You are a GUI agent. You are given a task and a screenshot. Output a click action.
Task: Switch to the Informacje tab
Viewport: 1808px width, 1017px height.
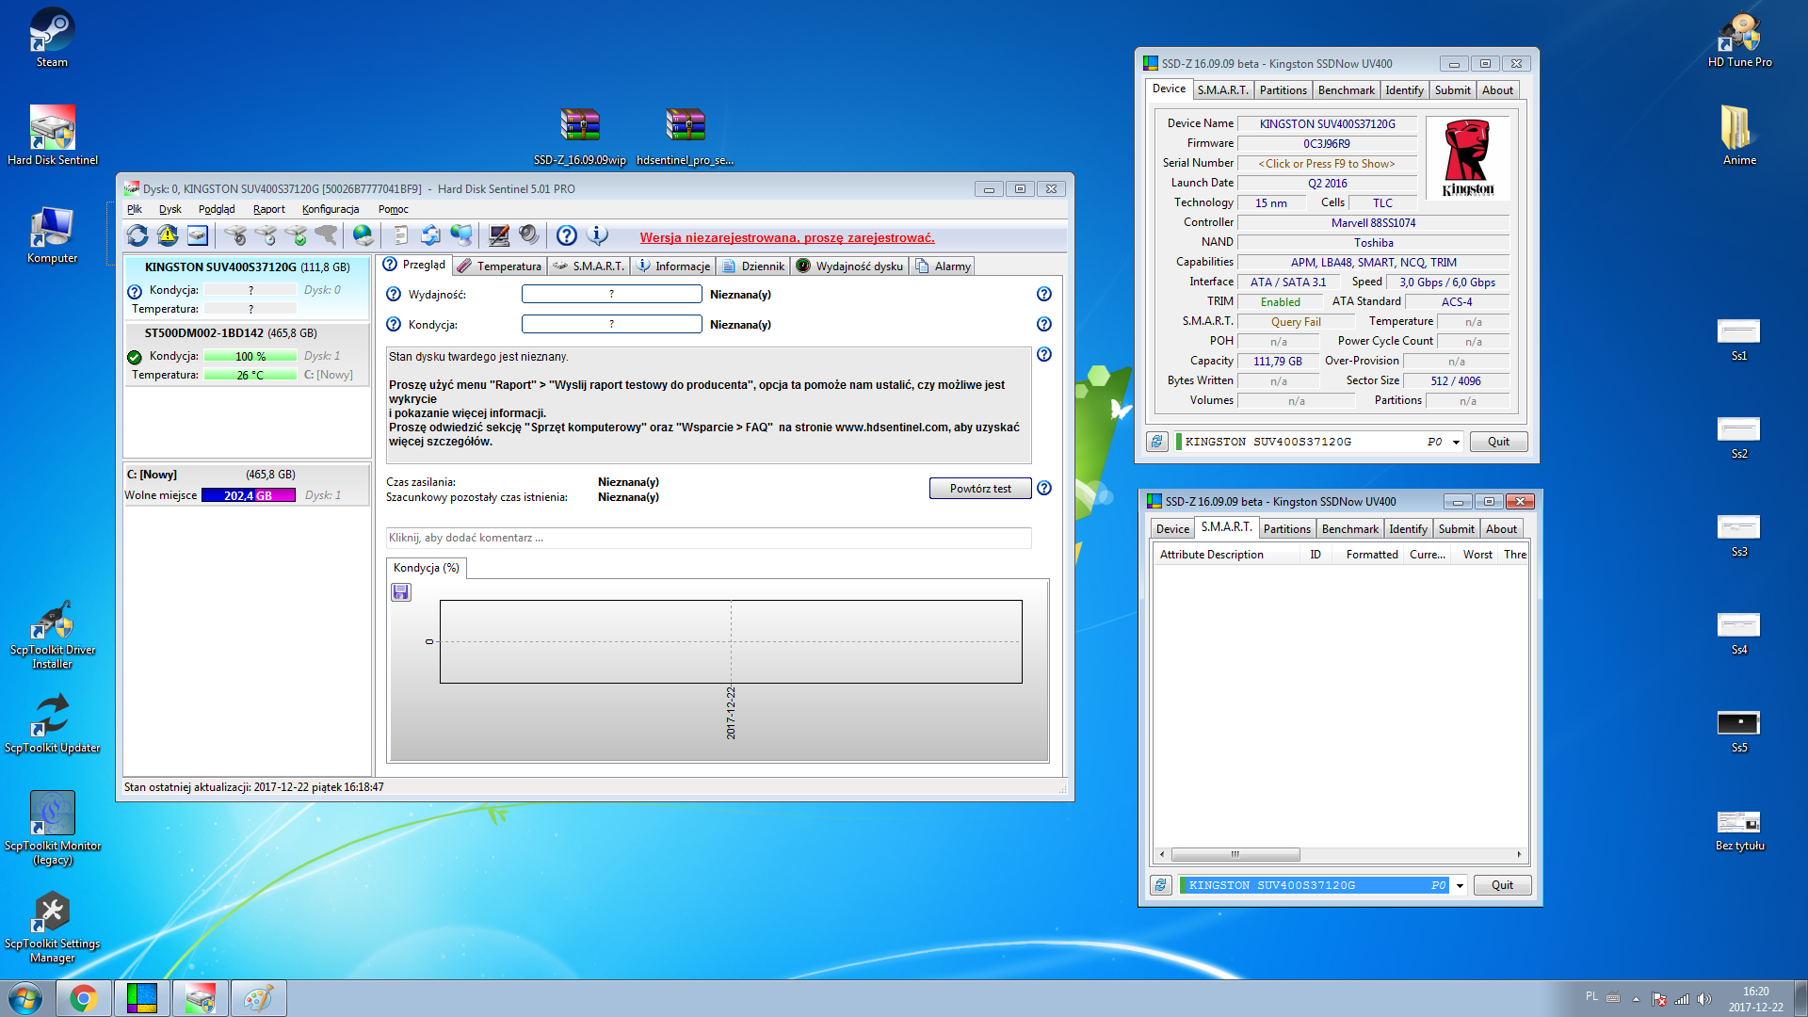pyautogui.click(x=673, y=266)
